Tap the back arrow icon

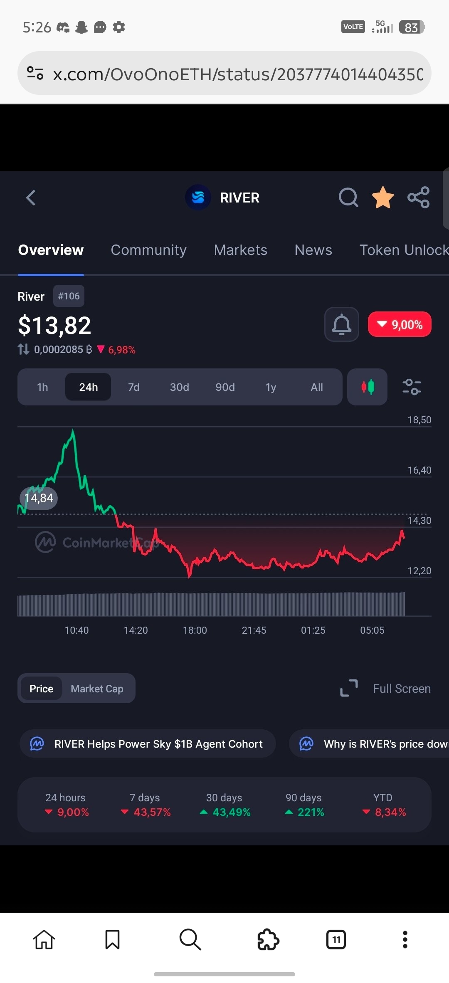(x=31, y=198)
